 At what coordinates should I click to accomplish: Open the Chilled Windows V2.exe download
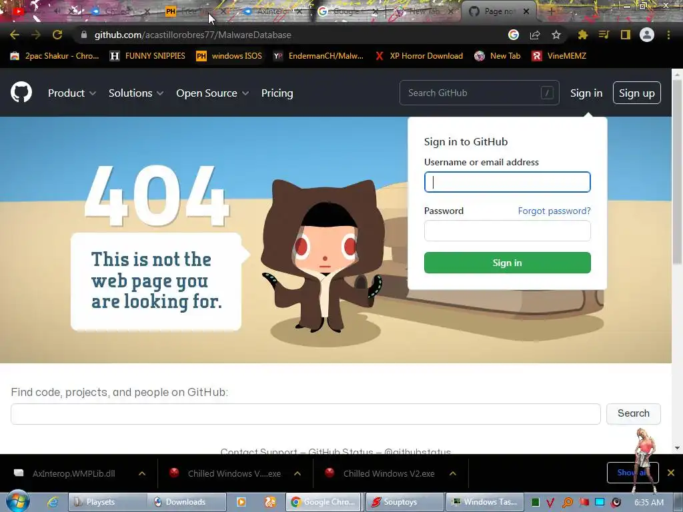pos(389,473)
